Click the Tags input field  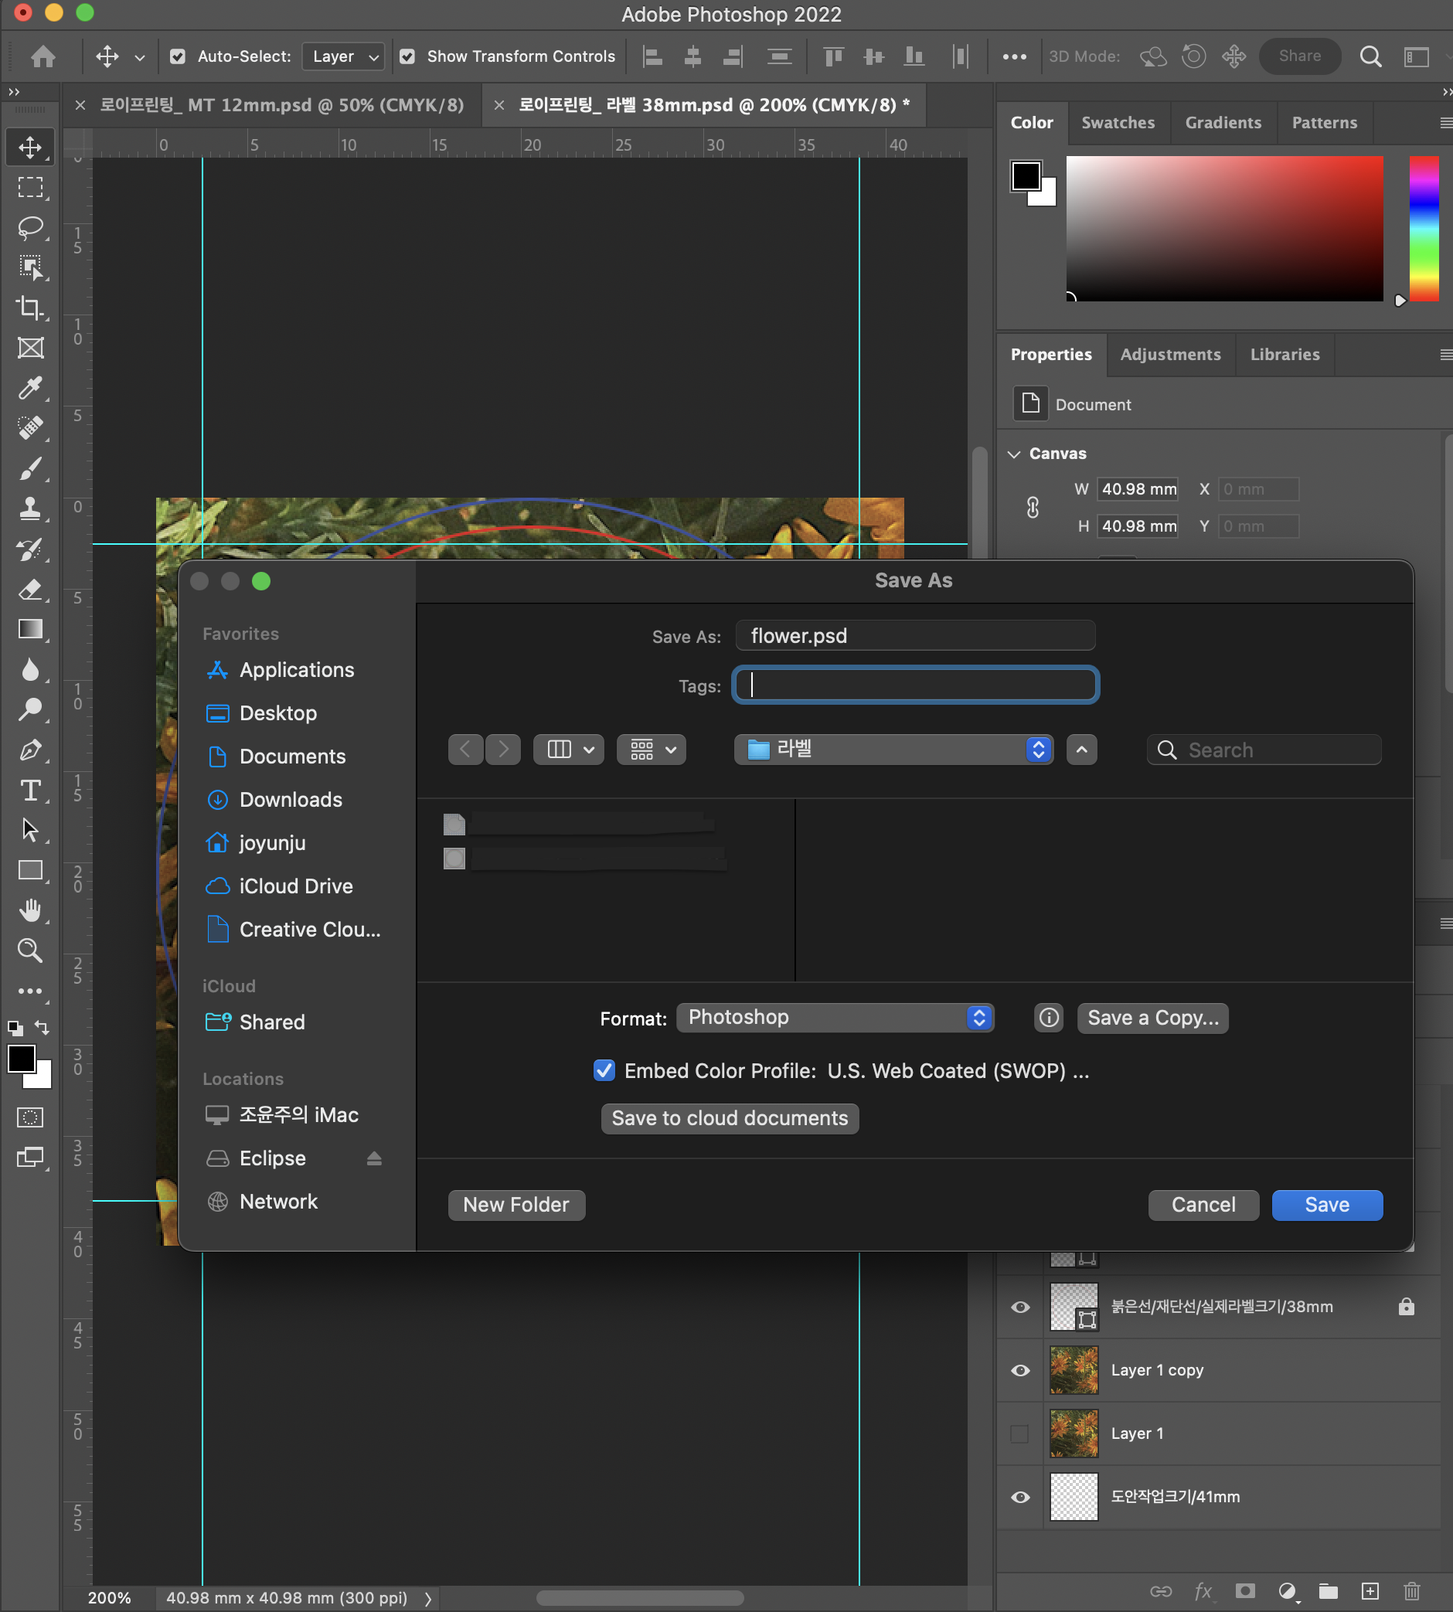pos(915,684)
